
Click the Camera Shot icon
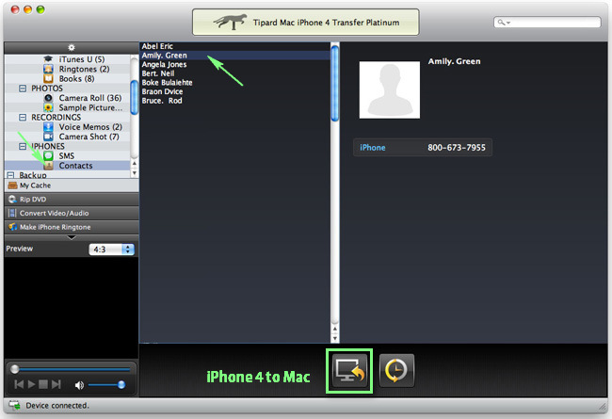[x=48, y=137]
